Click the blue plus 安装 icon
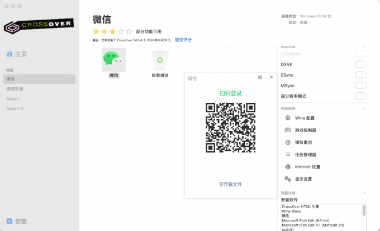Image resolution: width=380 pixels, height=231 pixels. pyautogui.click(x=9, y=221)
